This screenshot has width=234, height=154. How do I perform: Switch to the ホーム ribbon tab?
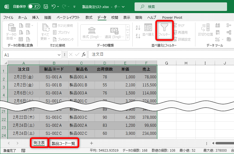point(22,17)
